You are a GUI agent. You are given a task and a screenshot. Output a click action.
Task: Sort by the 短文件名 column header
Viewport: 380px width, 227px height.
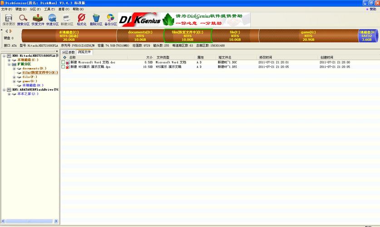(x=236, y=57)
